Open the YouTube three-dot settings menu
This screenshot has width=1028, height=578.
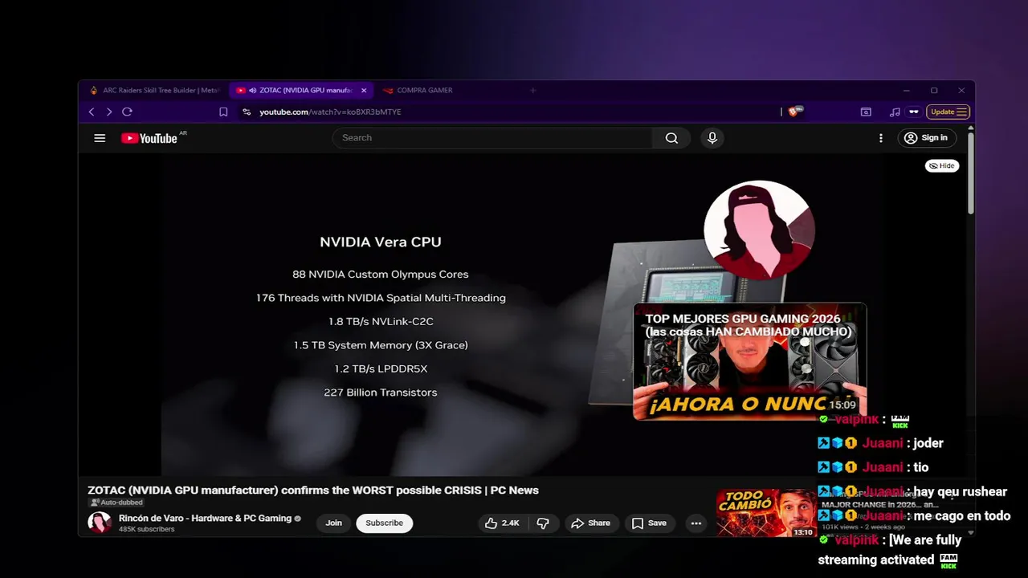[x=880, y=138]
